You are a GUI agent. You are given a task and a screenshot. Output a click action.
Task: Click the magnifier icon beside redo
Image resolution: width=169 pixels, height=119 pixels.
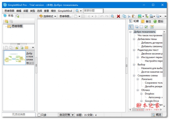click(x=112, y=16)
